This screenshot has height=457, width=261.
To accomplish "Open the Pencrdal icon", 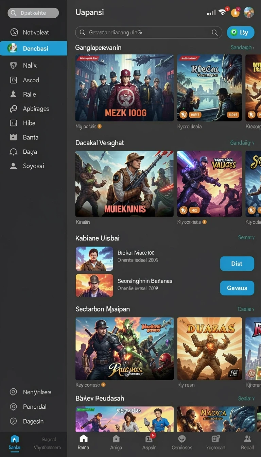I will (x=14, y=407).
